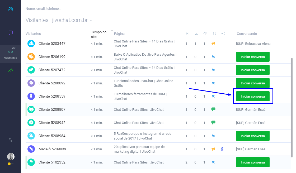Click duck avatar of Cliente 5208984
296x173 pixels.
pyautogui.click(x=31, y=136)
